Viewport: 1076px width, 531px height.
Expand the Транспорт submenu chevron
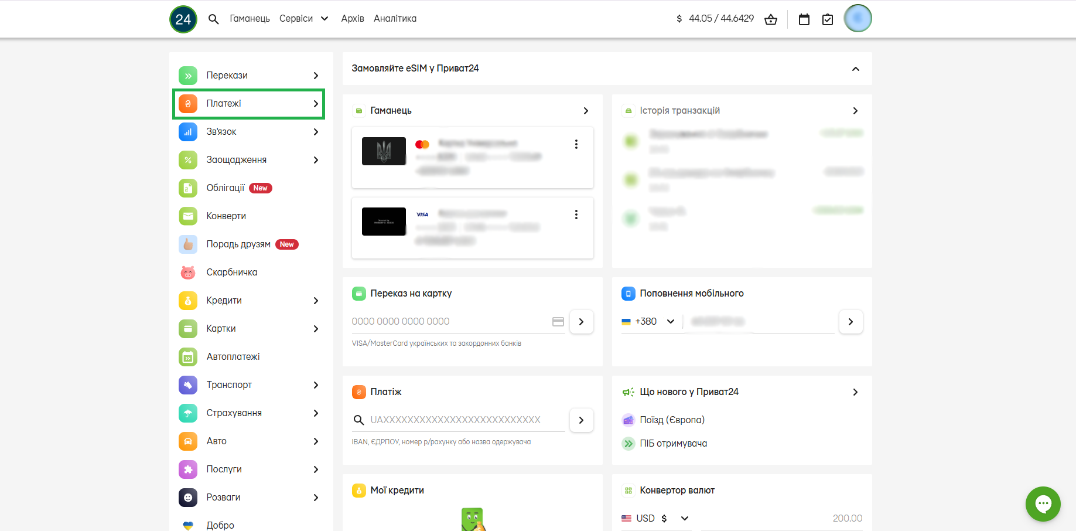pyautogui.click(x=316, y=385)
